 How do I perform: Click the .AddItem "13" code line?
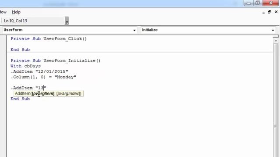point(28,88)
